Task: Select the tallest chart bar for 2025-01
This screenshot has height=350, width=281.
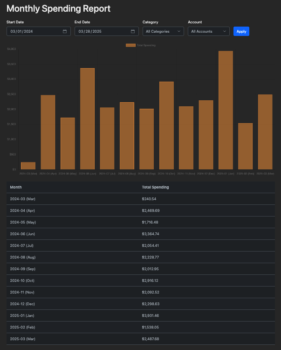Action: pos(226,110)
